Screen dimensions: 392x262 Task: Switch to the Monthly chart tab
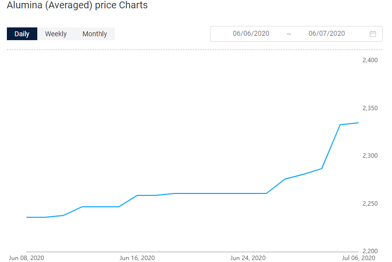[x=95, y=34]
